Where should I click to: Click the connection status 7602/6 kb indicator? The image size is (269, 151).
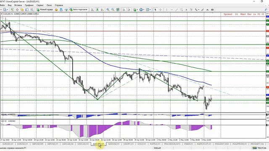259,148
